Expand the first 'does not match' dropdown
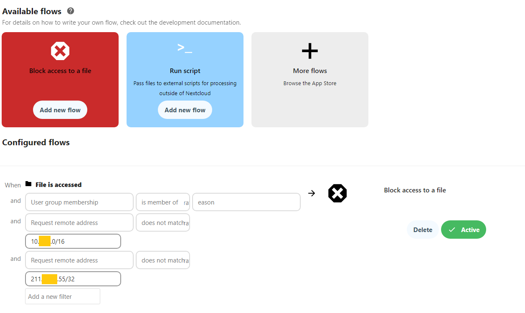 pos(163,222)
